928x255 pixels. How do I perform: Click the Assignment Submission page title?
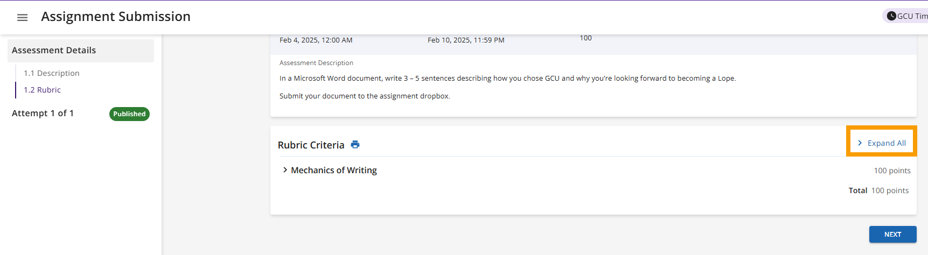pyautogui.click(x=116, y=17)
